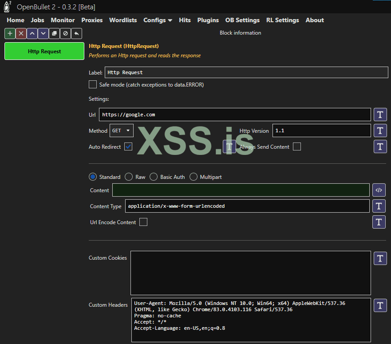Select the green Http Request block

coord(44,51)
